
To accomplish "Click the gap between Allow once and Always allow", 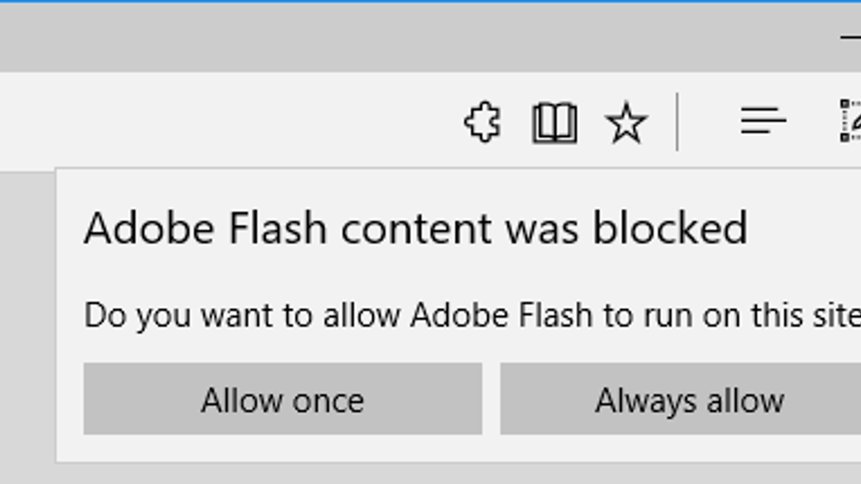I will 491,399.
